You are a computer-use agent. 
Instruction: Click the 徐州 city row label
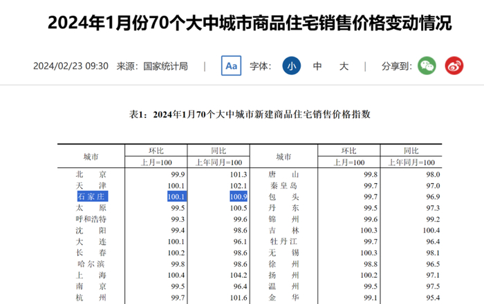click(283, 264)
